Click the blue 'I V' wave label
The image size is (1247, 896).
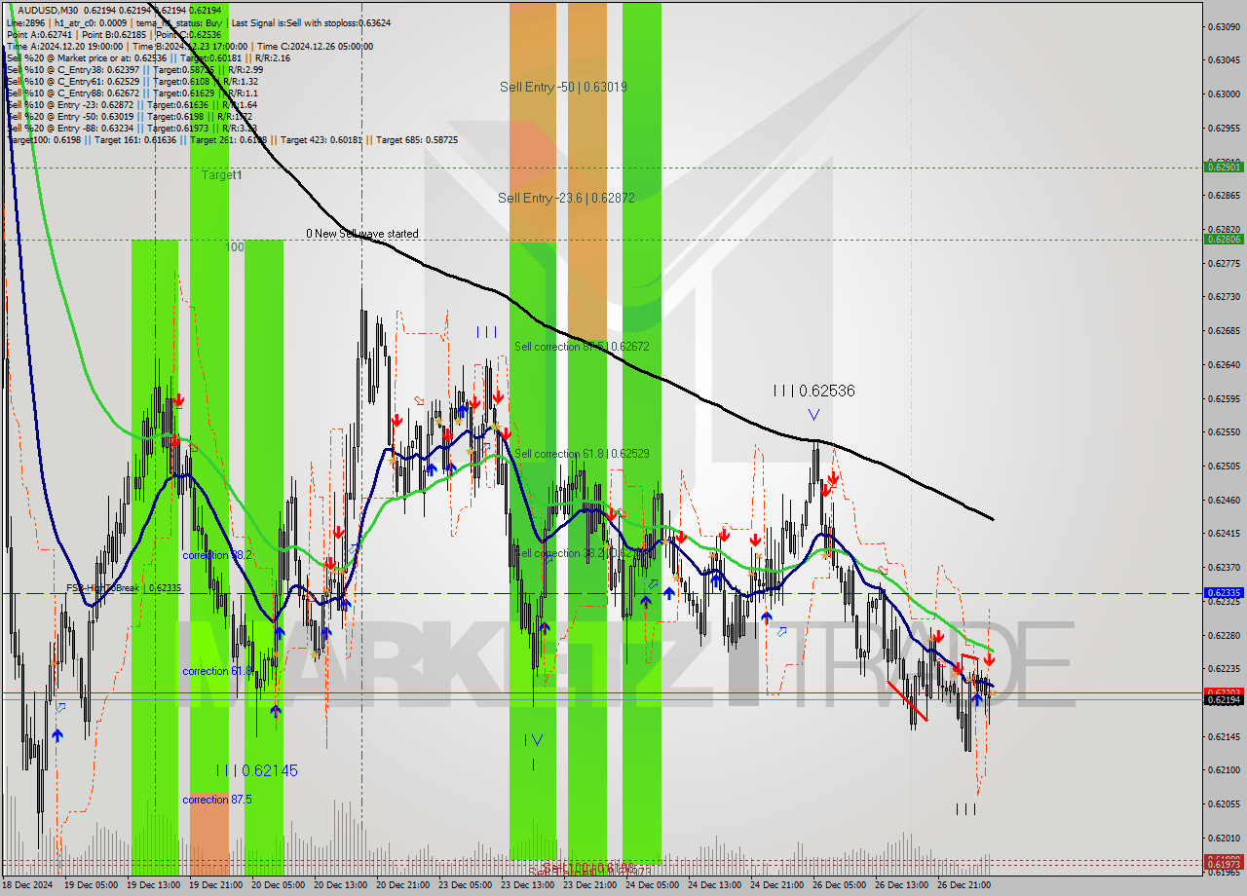click(x=533, y=740)
